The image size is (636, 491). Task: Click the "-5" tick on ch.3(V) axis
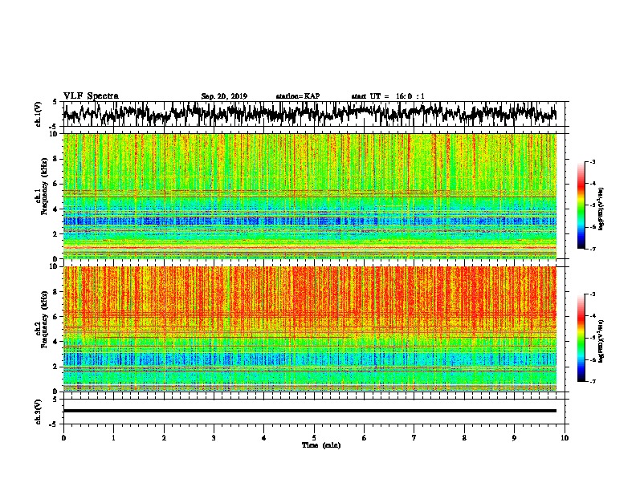pos(54,424)
